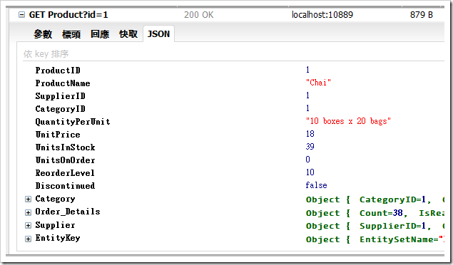Select the SupplierID key
The width and height of the screenshot is (453, 265).
click(x=61, y=96)
